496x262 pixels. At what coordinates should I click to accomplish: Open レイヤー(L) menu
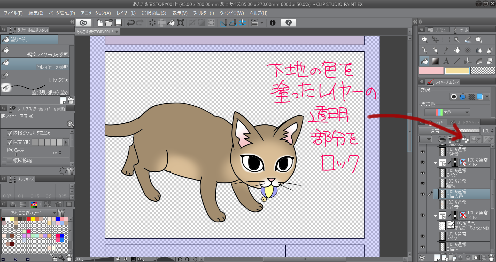(126, 13)
